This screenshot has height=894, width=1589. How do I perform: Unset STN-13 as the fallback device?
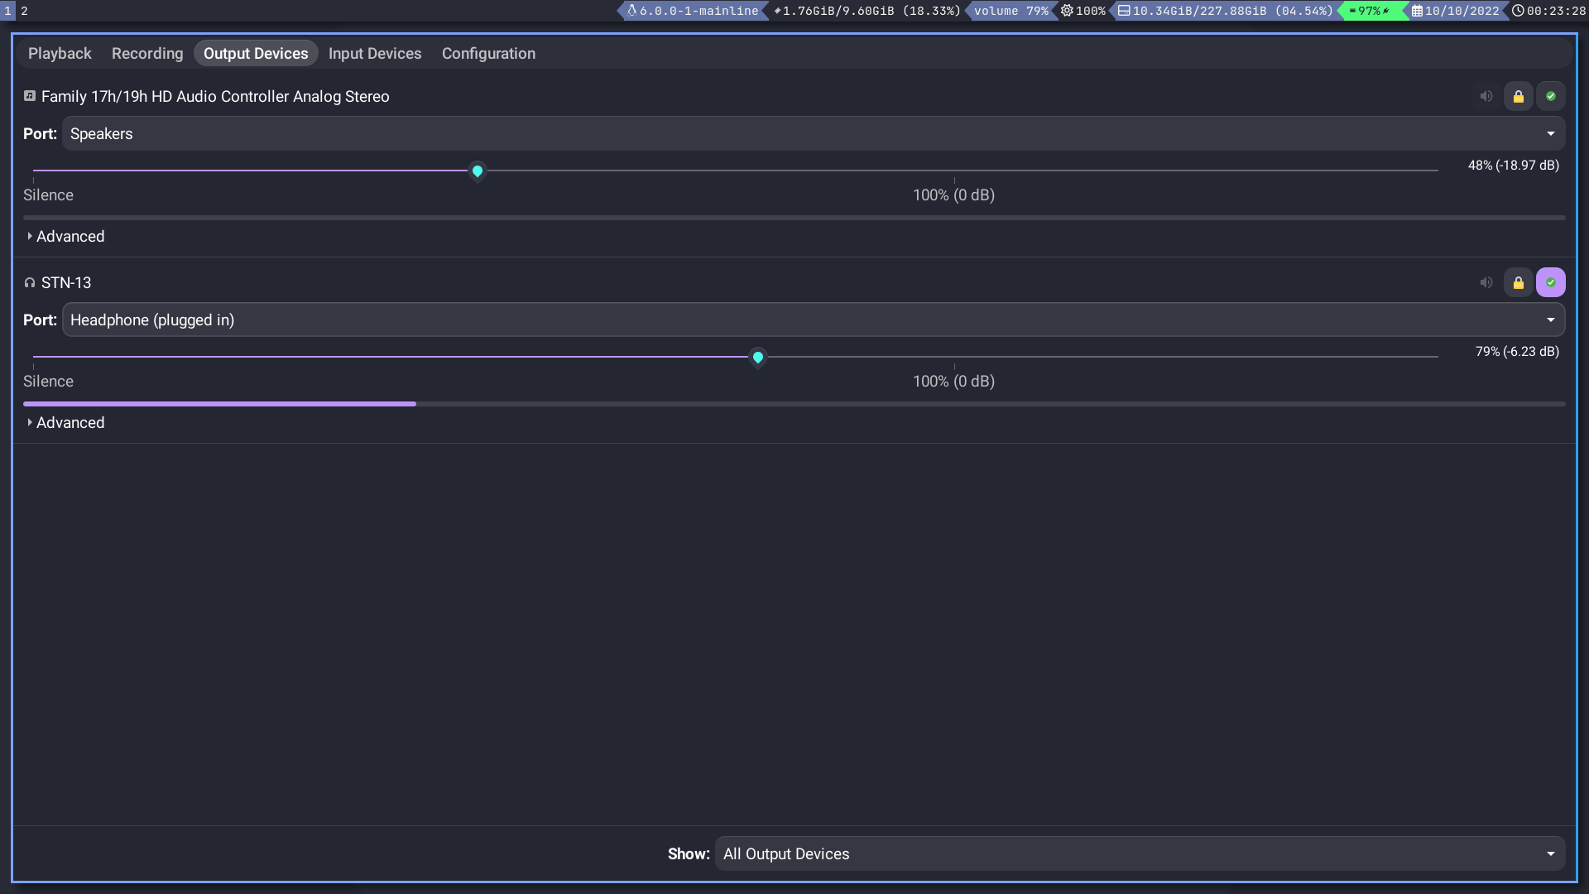[x=1551, y=283]
